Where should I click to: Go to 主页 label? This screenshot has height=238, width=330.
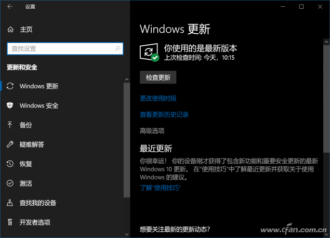pos(26,29)
